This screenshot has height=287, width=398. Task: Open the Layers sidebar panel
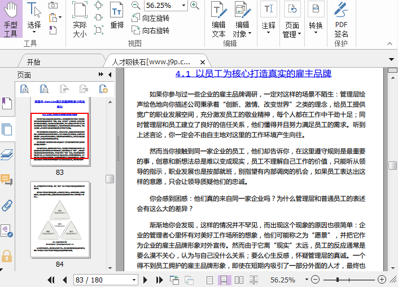click(x=7, y=154)
